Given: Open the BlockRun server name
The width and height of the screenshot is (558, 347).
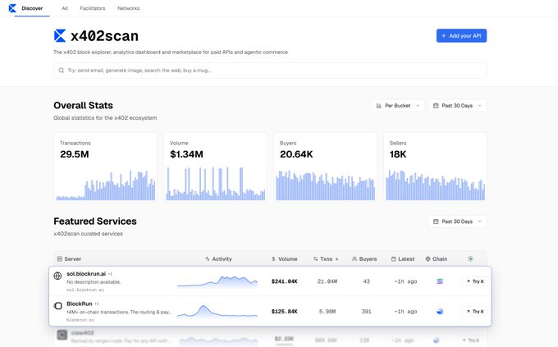Looking at the screenshot, I should pyautogui.click(x=80, y=304).
